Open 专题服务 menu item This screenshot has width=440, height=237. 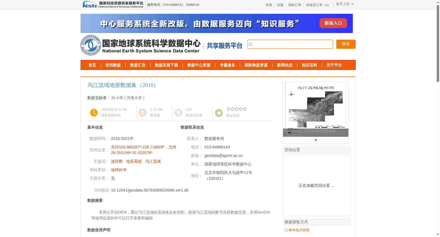click(x=227, y=65)
